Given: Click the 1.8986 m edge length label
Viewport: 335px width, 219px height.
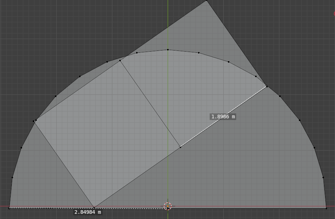Looking at the screenshot, I should pos(223,117).
